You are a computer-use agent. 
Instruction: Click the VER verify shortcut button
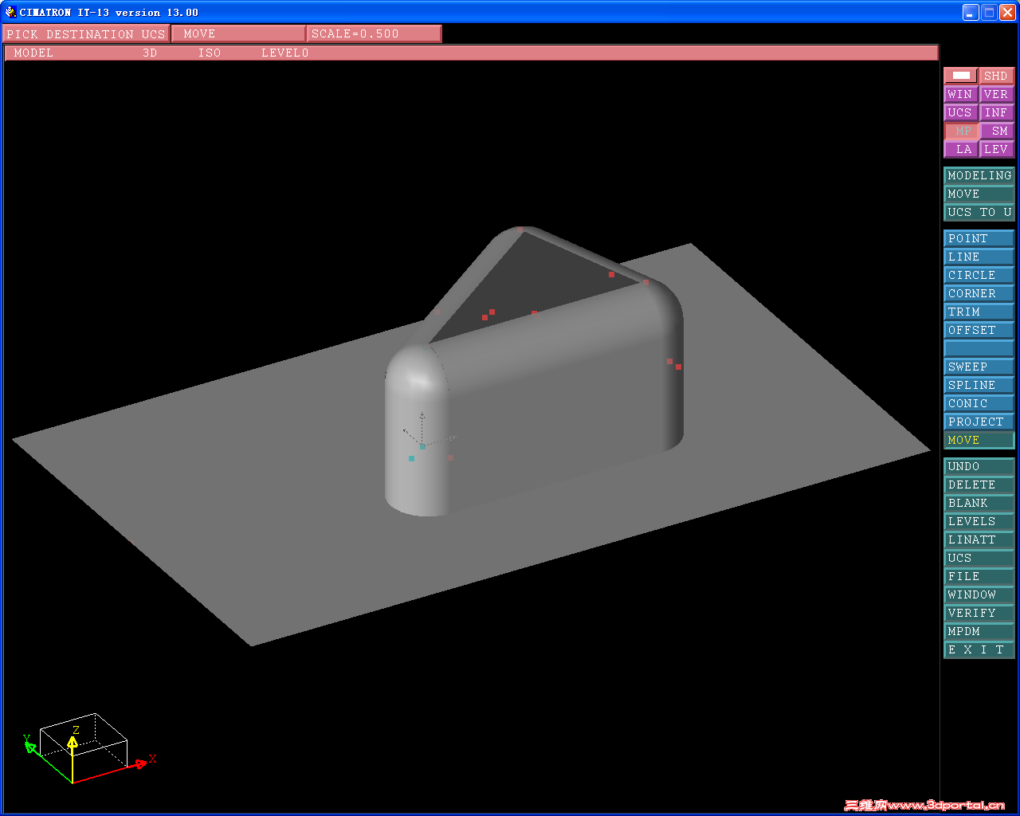point(996,94)
